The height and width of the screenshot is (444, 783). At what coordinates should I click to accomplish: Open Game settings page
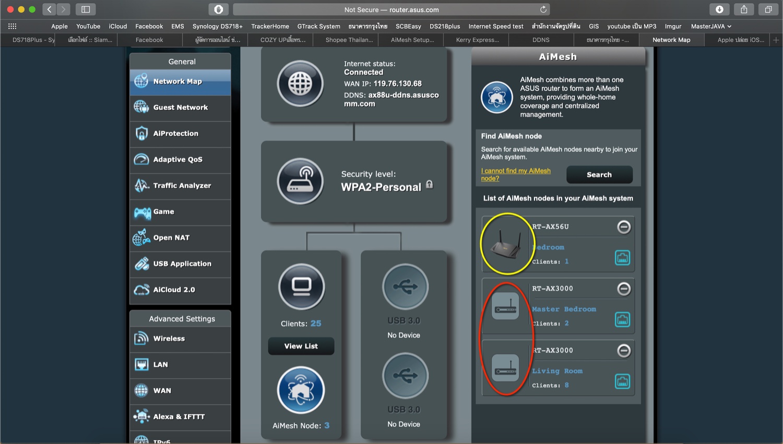180,212
